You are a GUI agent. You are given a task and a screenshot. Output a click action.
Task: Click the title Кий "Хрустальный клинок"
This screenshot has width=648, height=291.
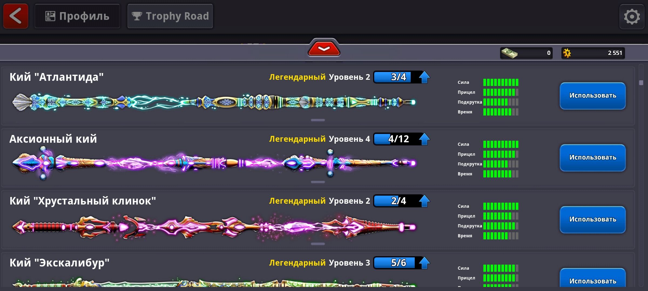pos(83,201)
